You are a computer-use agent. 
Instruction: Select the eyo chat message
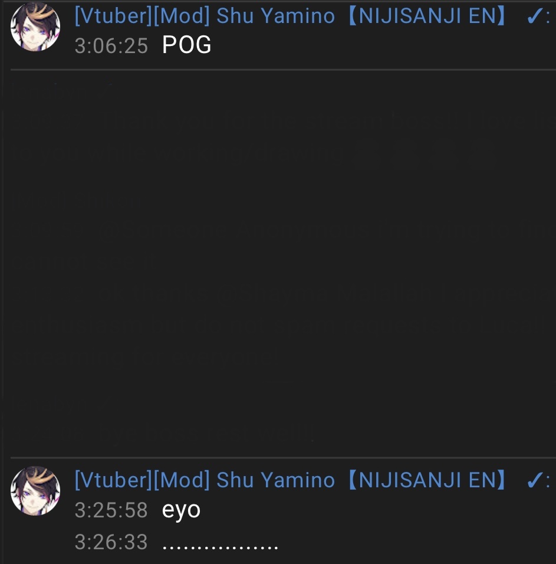pos(181,511)
